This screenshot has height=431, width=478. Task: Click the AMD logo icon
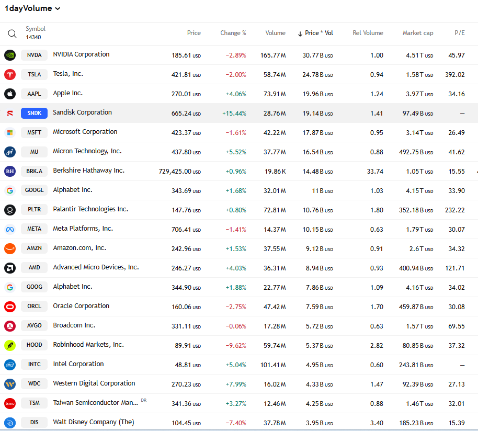[x=10, y=268]
